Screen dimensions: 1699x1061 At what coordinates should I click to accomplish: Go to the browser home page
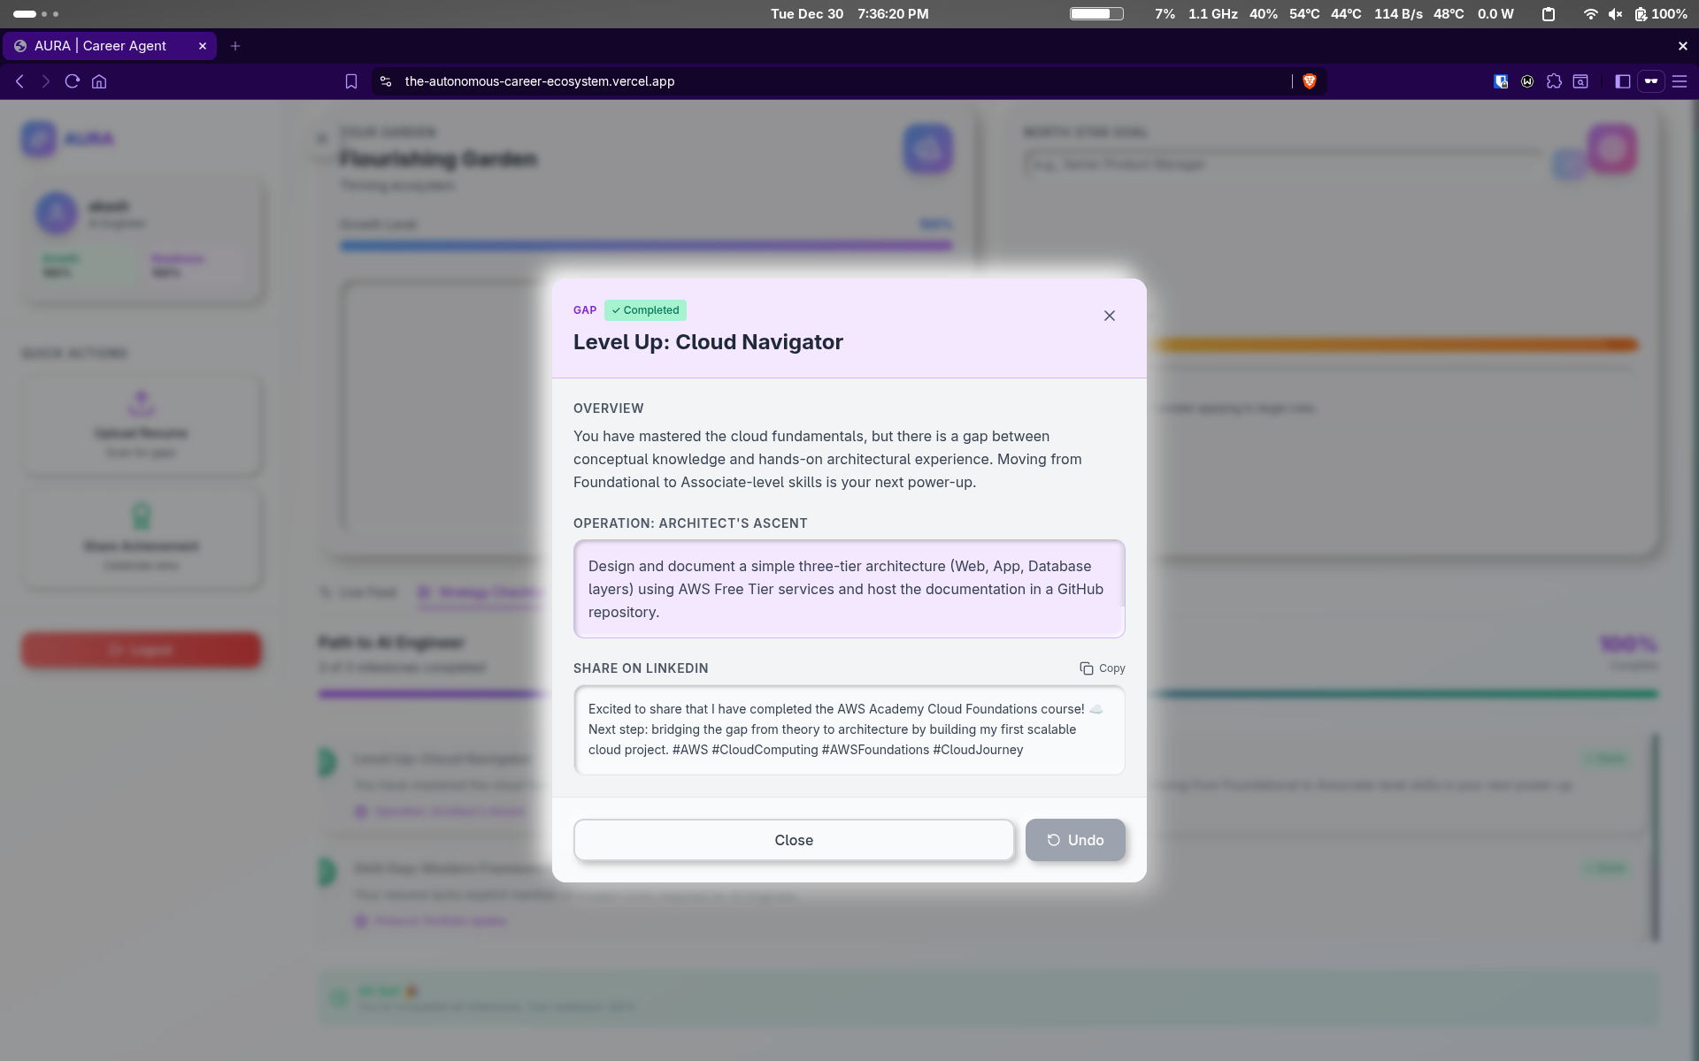pyautogui.click(x=99, y=81)
